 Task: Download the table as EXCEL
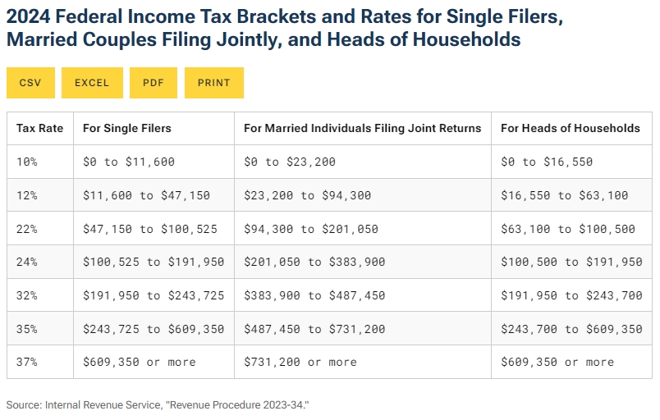pyautogui.click(x=91, y=83)
